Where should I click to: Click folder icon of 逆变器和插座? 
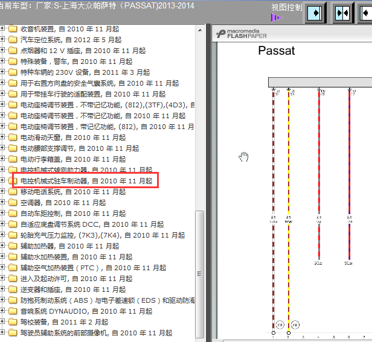[x=13, y=290]
